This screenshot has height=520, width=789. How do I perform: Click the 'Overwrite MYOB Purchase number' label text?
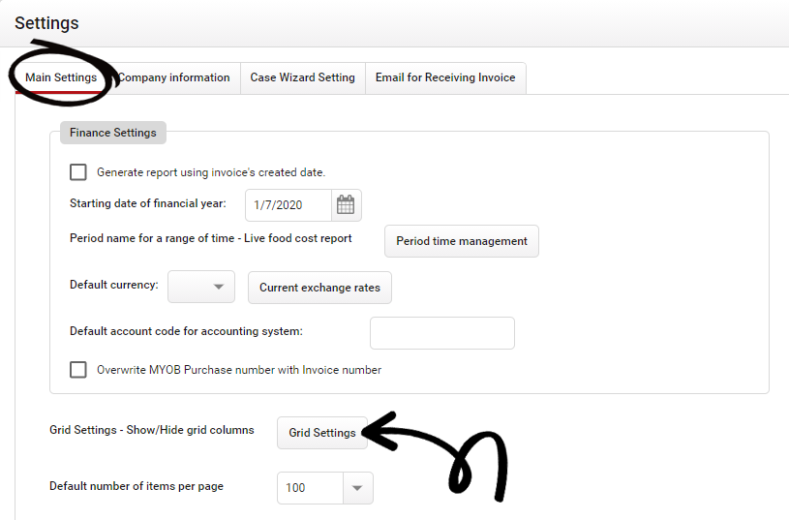[x=239, y=370]
